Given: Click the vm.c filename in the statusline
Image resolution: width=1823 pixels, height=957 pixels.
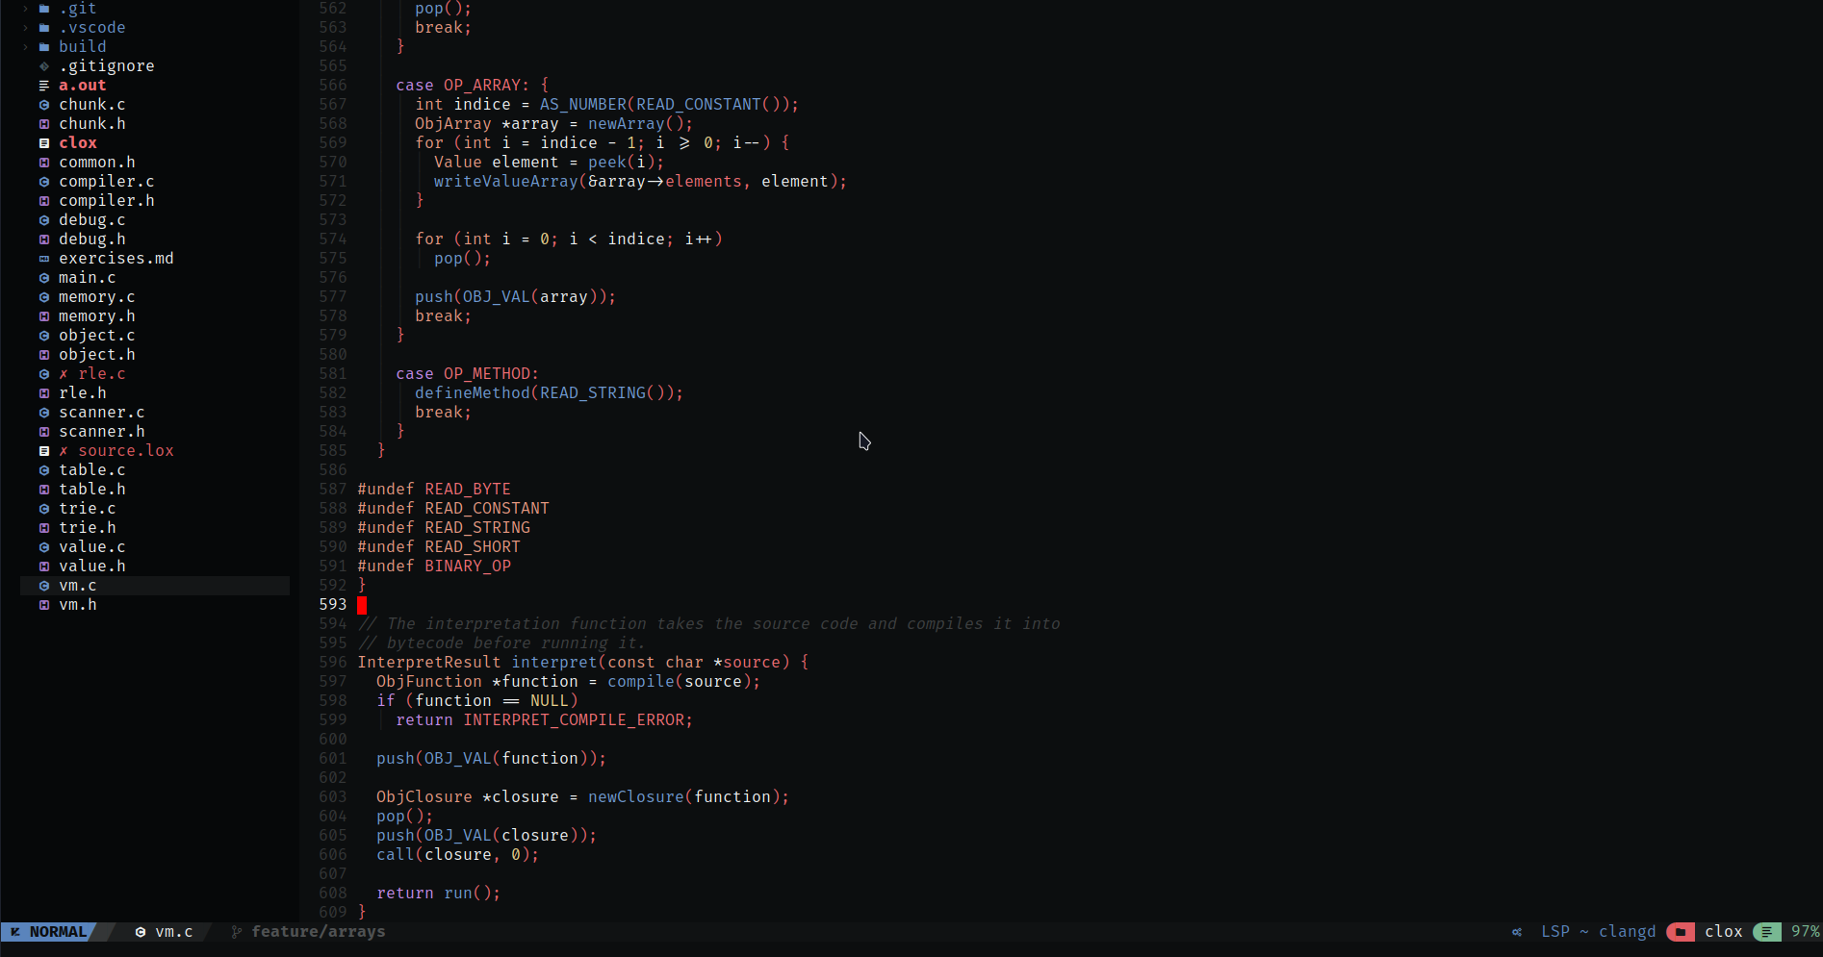Looking at the screenshot, I should pyautogui.click(x=173, y=932).
